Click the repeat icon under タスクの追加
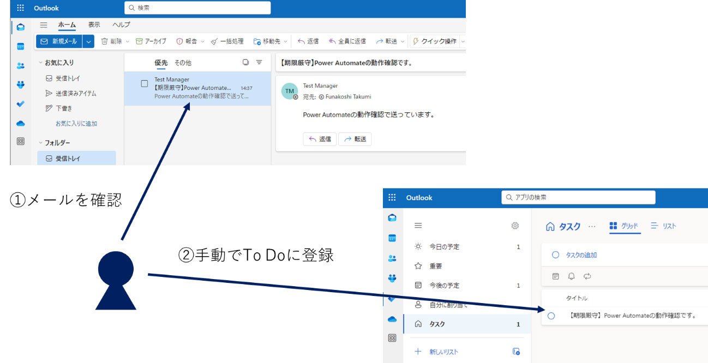Screen dimensions: 708x363 pyautogui.click(x=587, y=276)
